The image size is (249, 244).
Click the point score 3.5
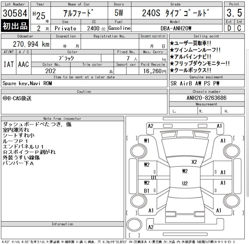tap(234, 13)
